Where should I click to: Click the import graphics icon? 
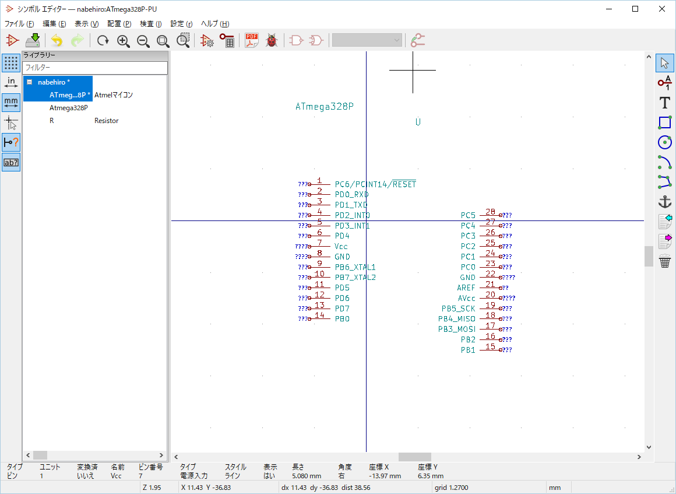click(x=666, y=221)
